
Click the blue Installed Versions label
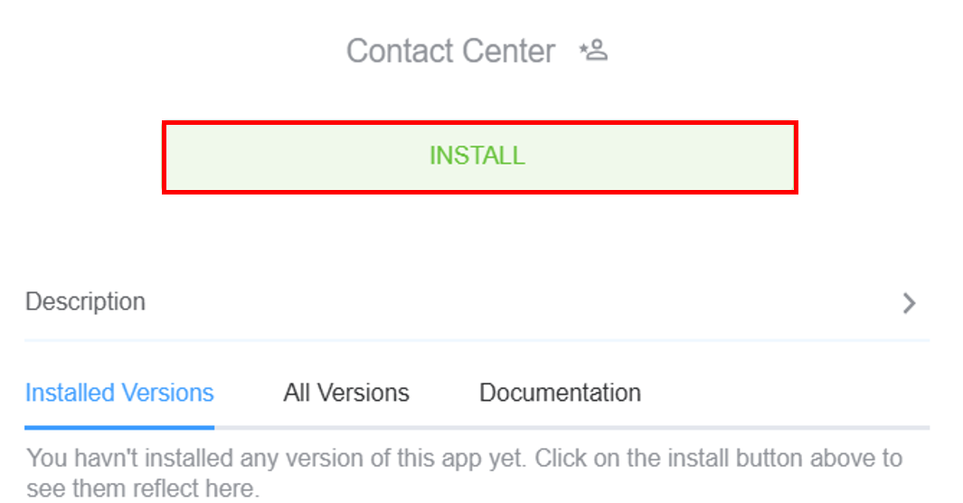click(x=119, y=393)
